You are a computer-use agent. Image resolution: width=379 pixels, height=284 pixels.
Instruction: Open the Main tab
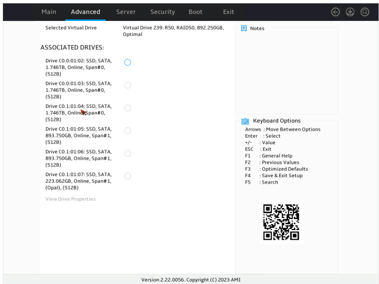49,12
